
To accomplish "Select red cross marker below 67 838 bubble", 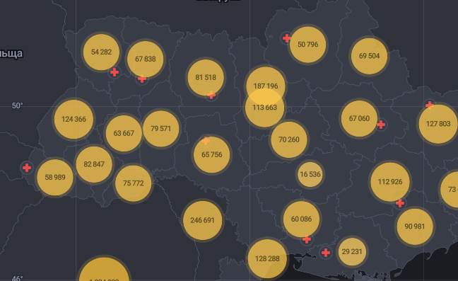I will coord(142,79).
